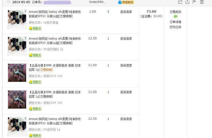Viewport: 212px width, 138px height.
Task: Click the price 11.00 in 新版202# row
Action: pyautogui.click(x=92, y=92)
